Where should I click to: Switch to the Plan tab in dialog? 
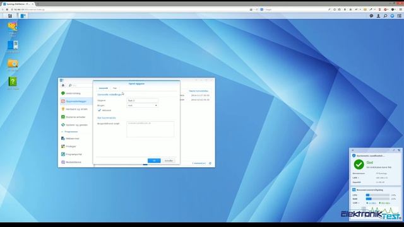coord(115,88)
